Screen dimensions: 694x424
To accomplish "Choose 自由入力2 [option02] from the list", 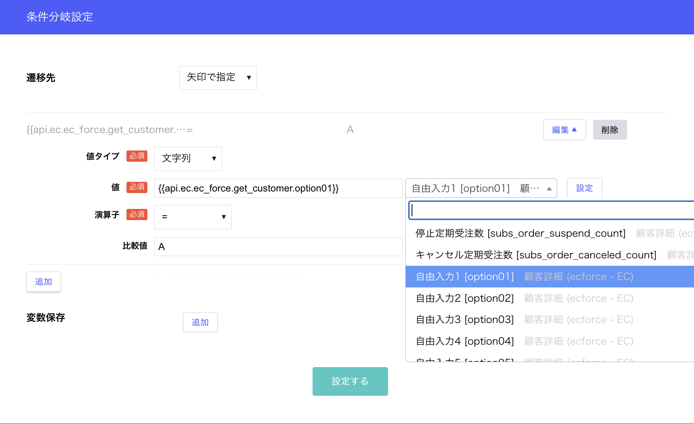I will click(x=550, y=298).
